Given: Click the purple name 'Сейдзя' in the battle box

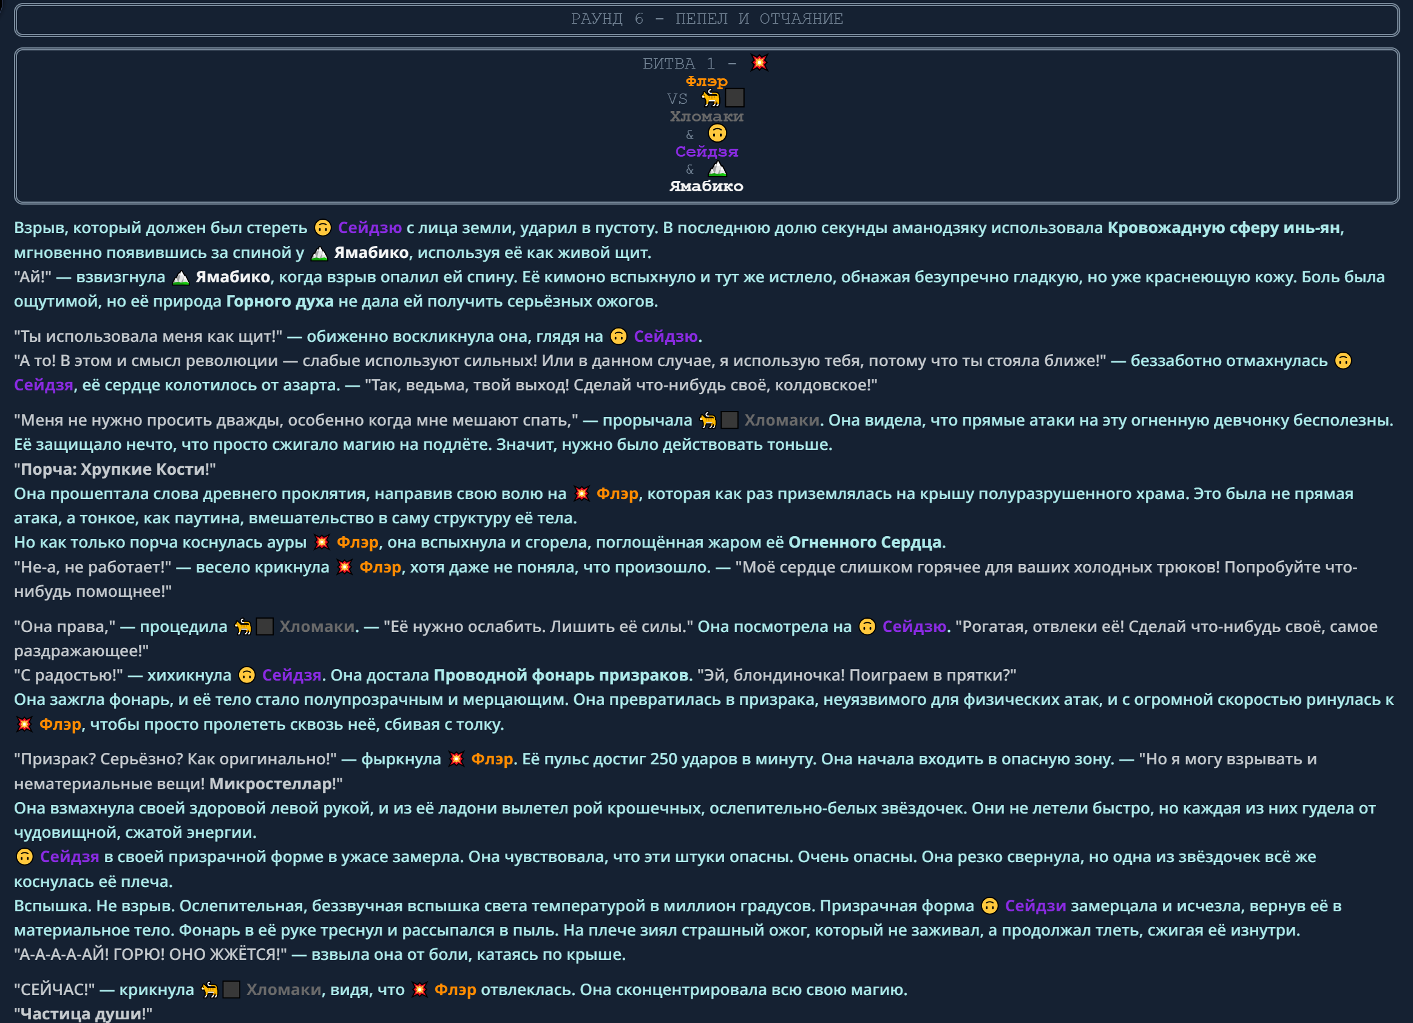Looking at the screenshot, I should (706, 151).
